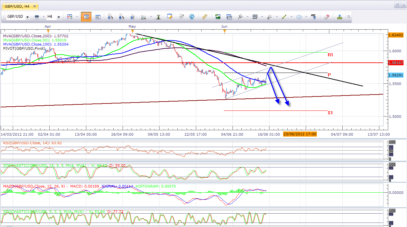Toggle the eye visibility icon
Viewport: 407px width, 227px height.
181,17
